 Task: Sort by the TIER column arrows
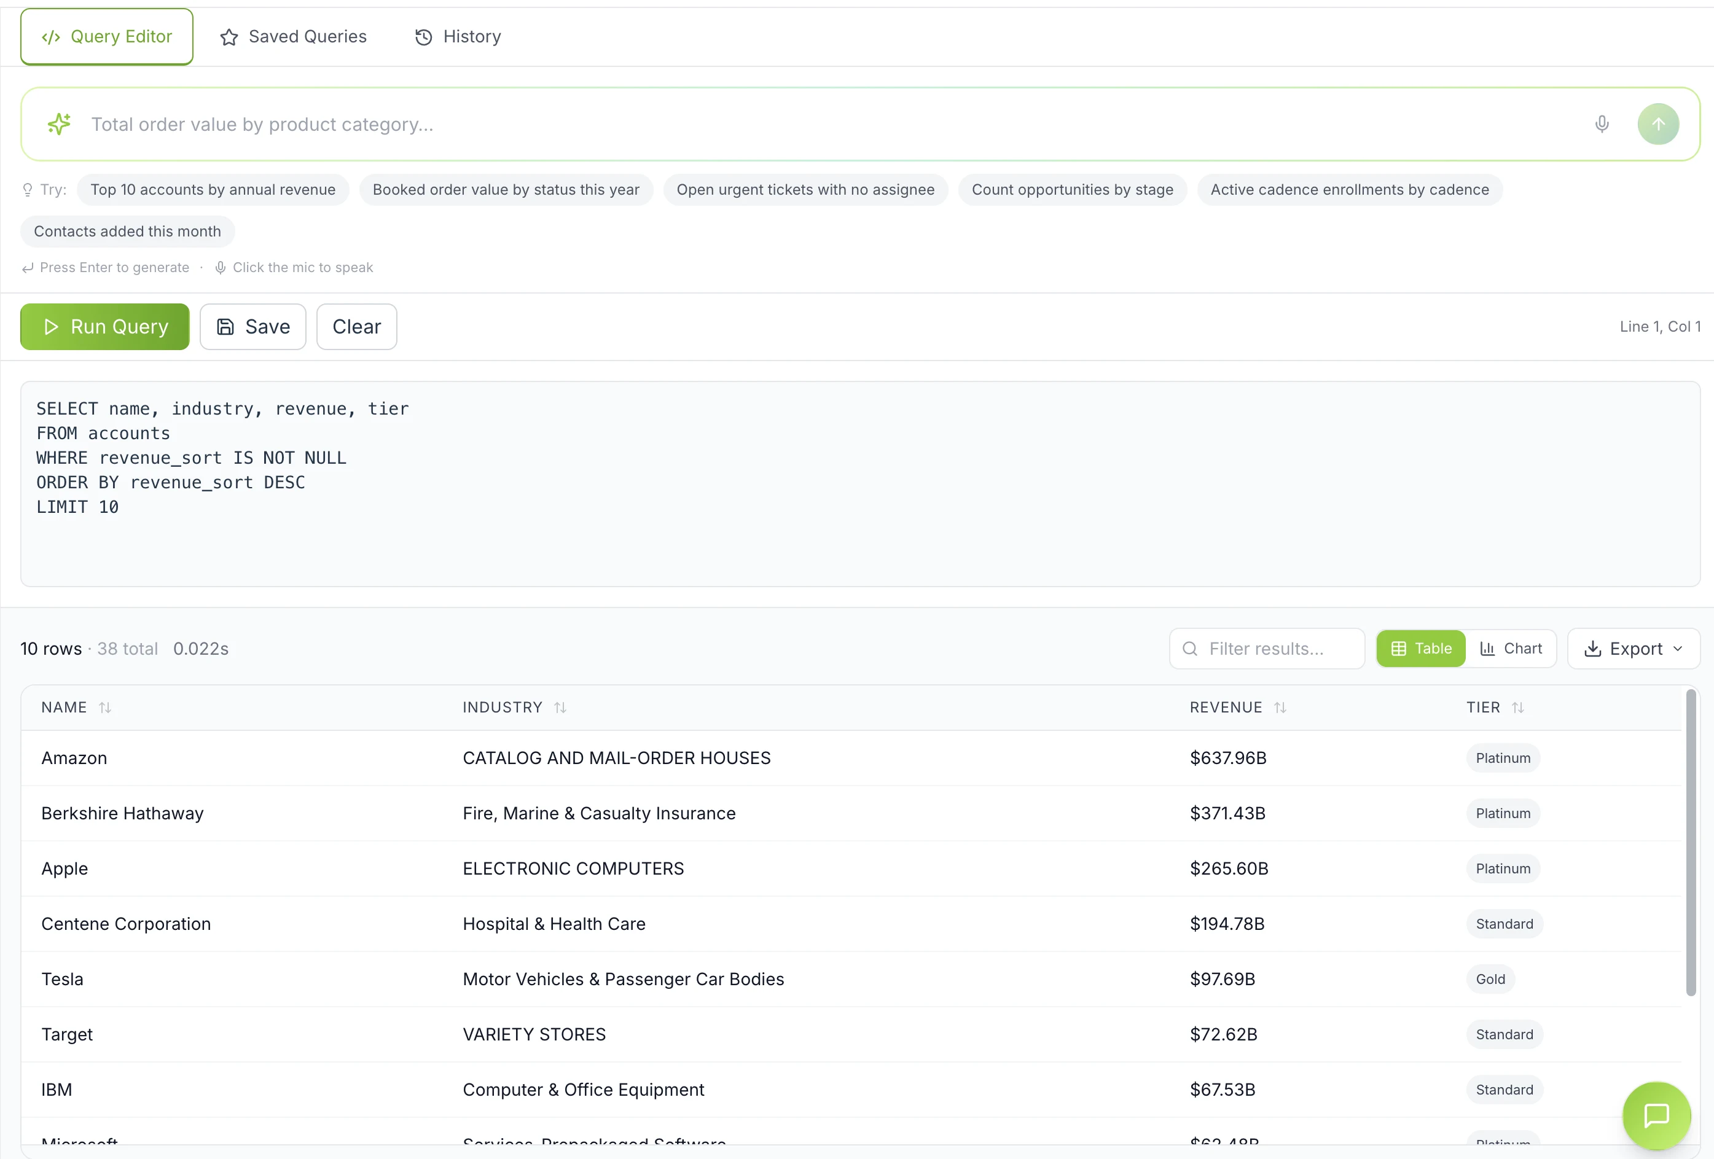click(1517, 707)
